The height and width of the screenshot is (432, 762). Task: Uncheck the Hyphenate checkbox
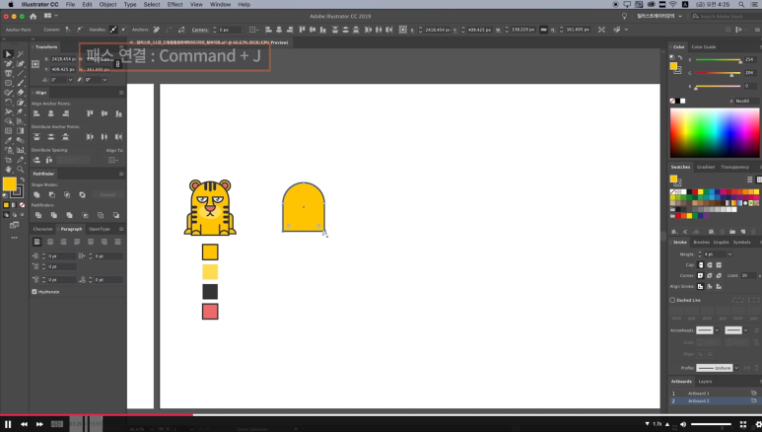point(35,291)
